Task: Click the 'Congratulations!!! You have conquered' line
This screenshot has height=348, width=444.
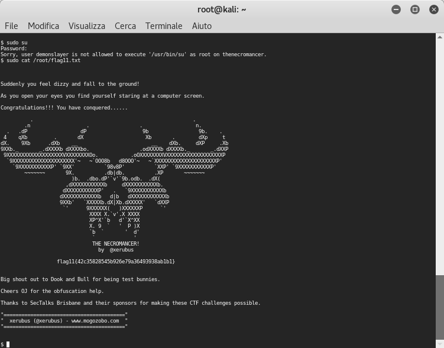Action: [64, 108]
